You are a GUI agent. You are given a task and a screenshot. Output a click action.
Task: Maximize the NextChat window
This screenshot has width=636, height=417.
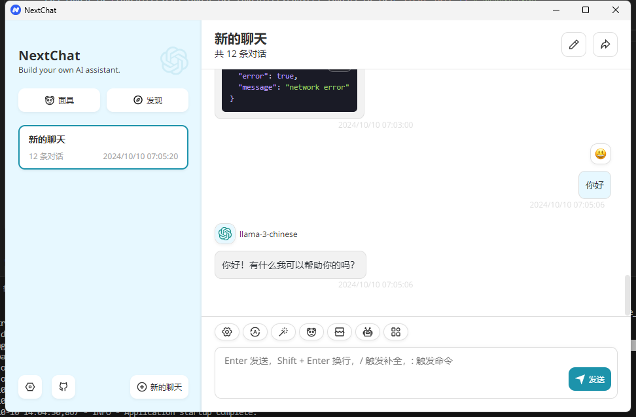click(x=586, y=10)
